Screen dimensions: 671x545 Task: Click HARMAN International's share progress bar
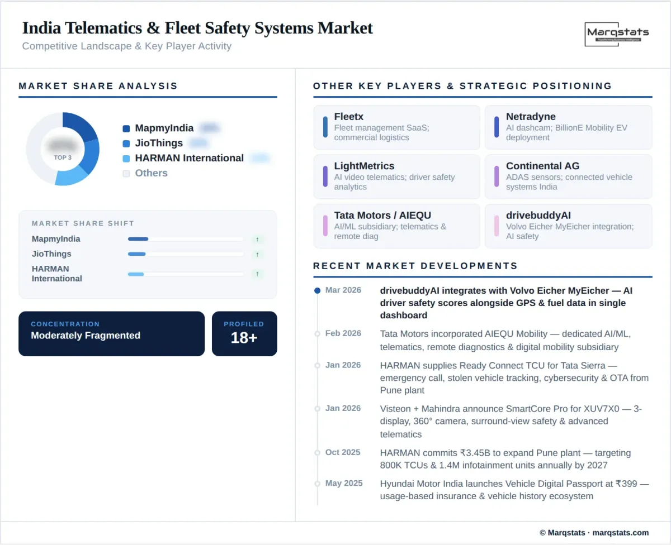click(x=185, y=274)
